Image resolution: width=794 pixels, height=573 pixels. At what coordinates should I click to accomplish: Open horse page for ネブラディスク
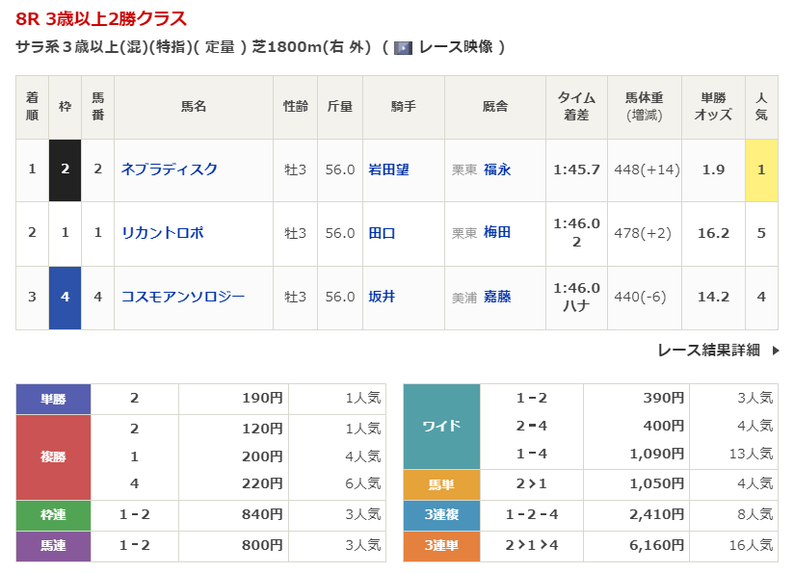click(169, 169)
